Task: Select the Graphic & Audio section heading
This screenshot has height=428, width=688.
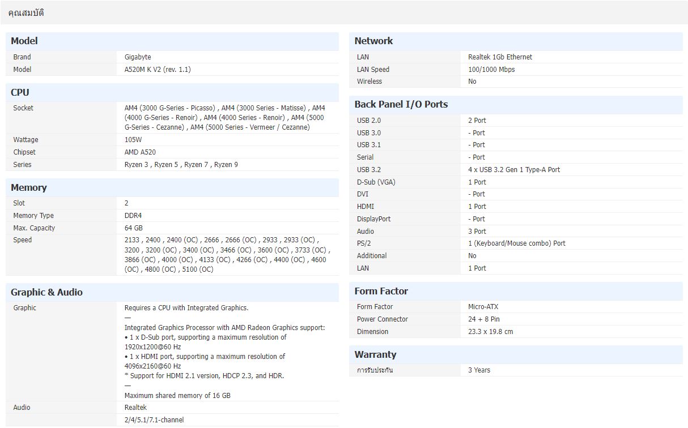Action: click(x=46, y=292)
